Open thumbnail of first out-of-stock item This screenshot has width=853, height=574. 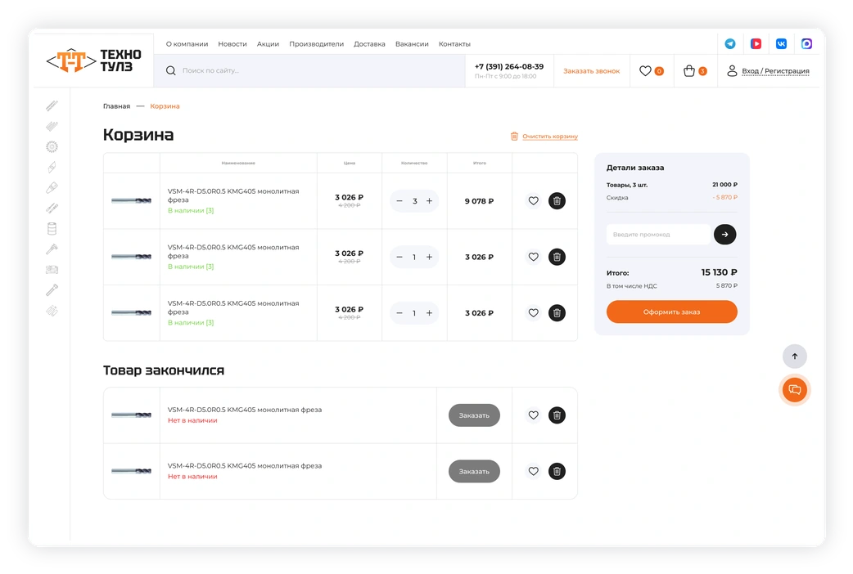click(131, 415)
